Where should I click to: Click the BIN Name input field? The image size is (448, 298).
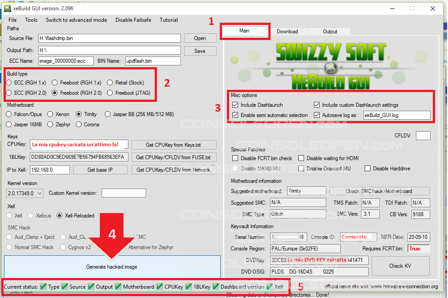click(153, 61)
